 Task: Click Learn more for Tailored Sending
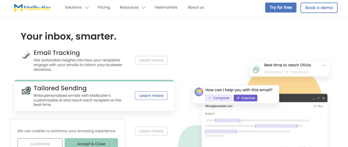click(x=151, y=96)
